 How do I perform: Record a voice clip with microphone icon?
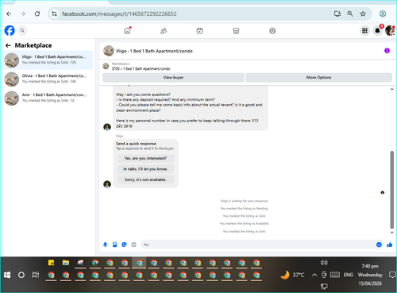(x=106, y=245)
